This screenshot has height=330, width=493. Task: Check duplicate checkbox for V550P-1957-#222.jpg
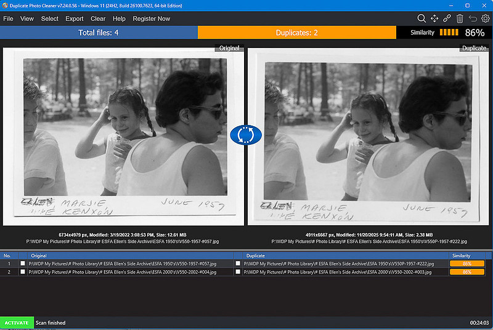click(x=238, y=264)
